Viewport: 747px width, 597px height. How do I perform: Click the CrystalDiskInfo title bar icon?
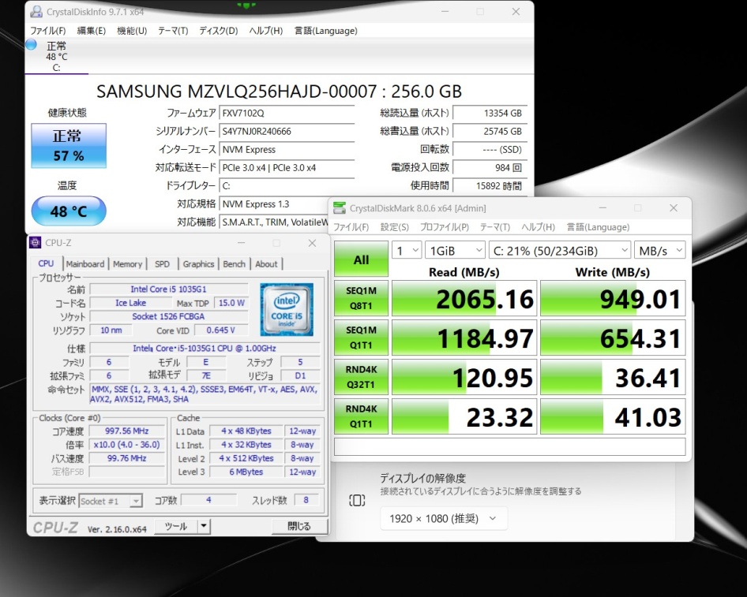pyautogui.click(x=36, y=12)
